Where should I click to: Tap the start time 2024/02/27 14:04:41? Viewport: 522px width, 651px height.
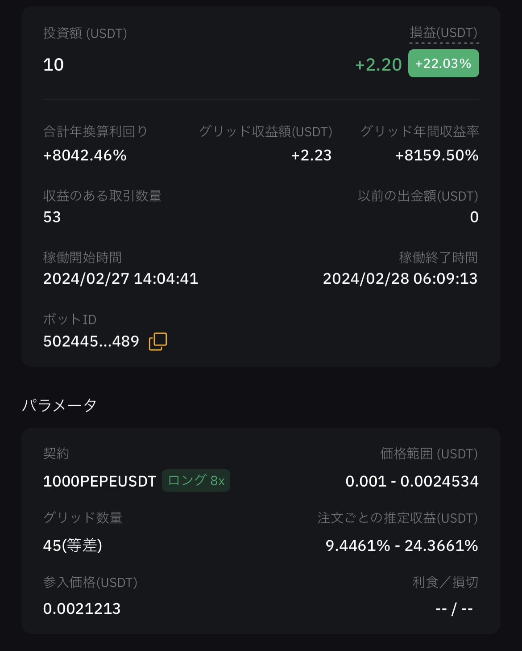(120, 279)
